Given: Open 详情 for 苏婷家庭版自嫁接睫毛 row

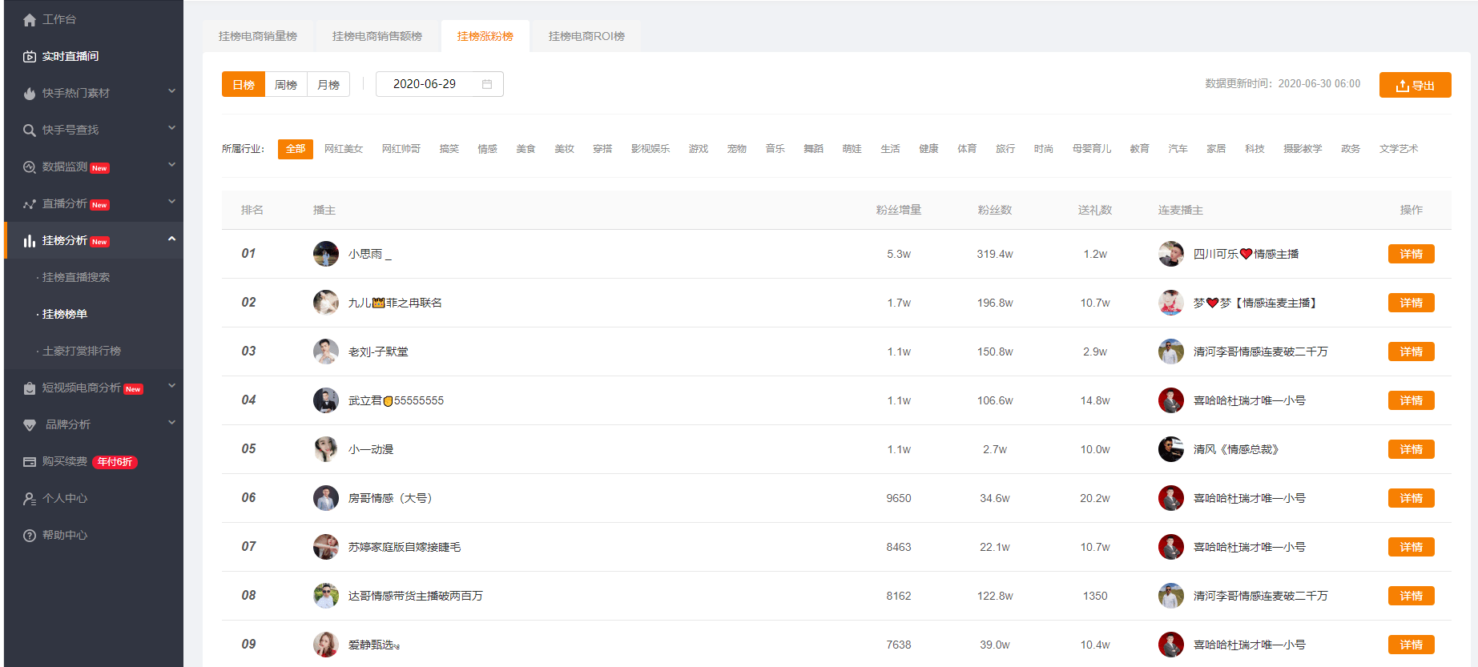Looking at the screenshot, I should pos(1412,547).
